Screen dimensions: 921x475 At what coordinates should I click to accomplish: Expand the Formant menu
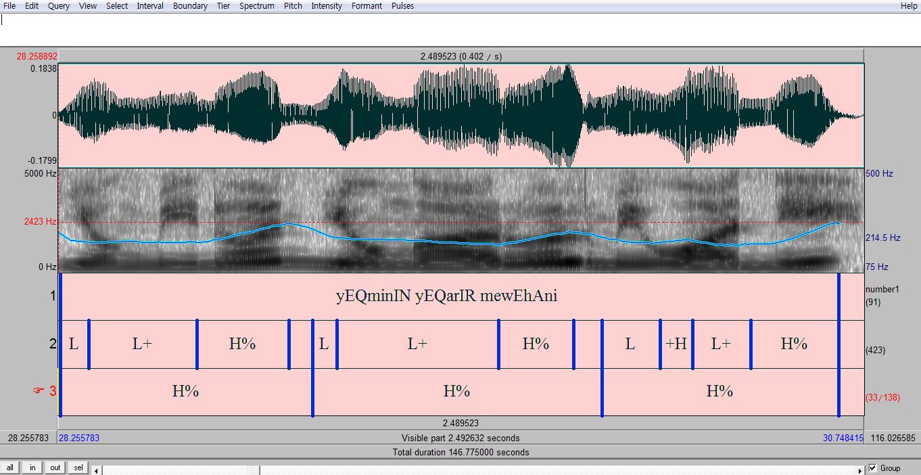[367, 6]
